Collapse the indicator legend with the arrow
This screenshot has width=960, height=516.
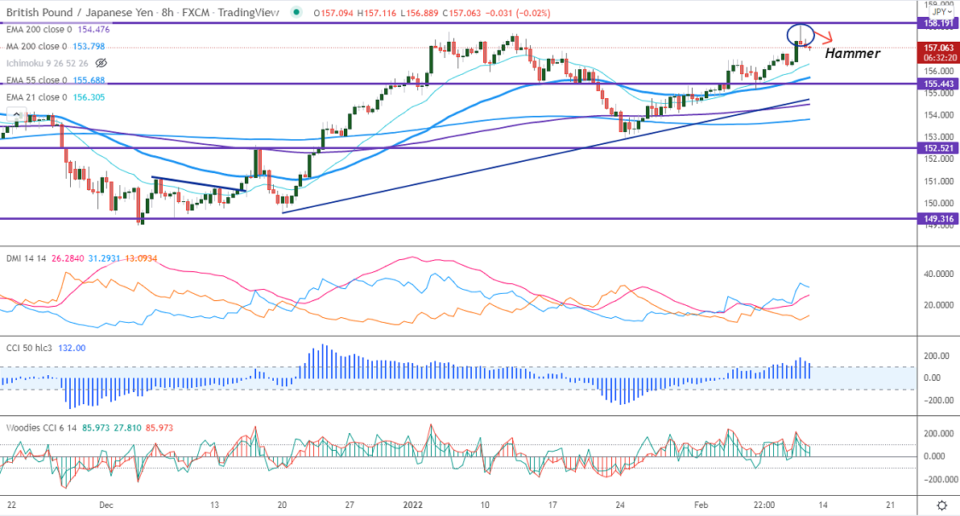[x=17, y=114]
